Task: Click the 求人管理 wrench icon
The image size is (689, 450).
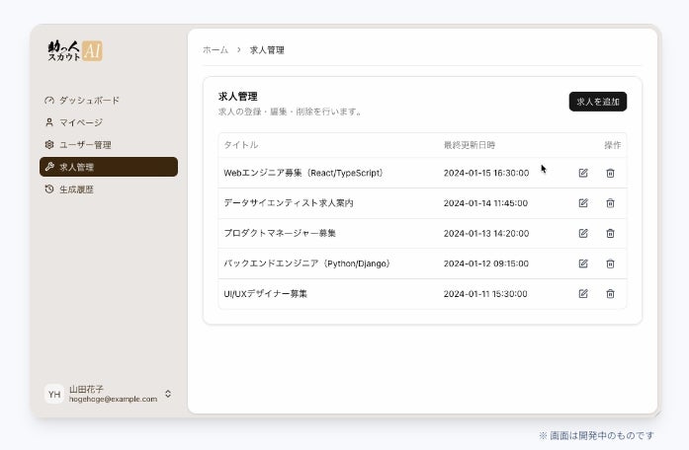Action: pyautogui.click(x=49, y=167)
